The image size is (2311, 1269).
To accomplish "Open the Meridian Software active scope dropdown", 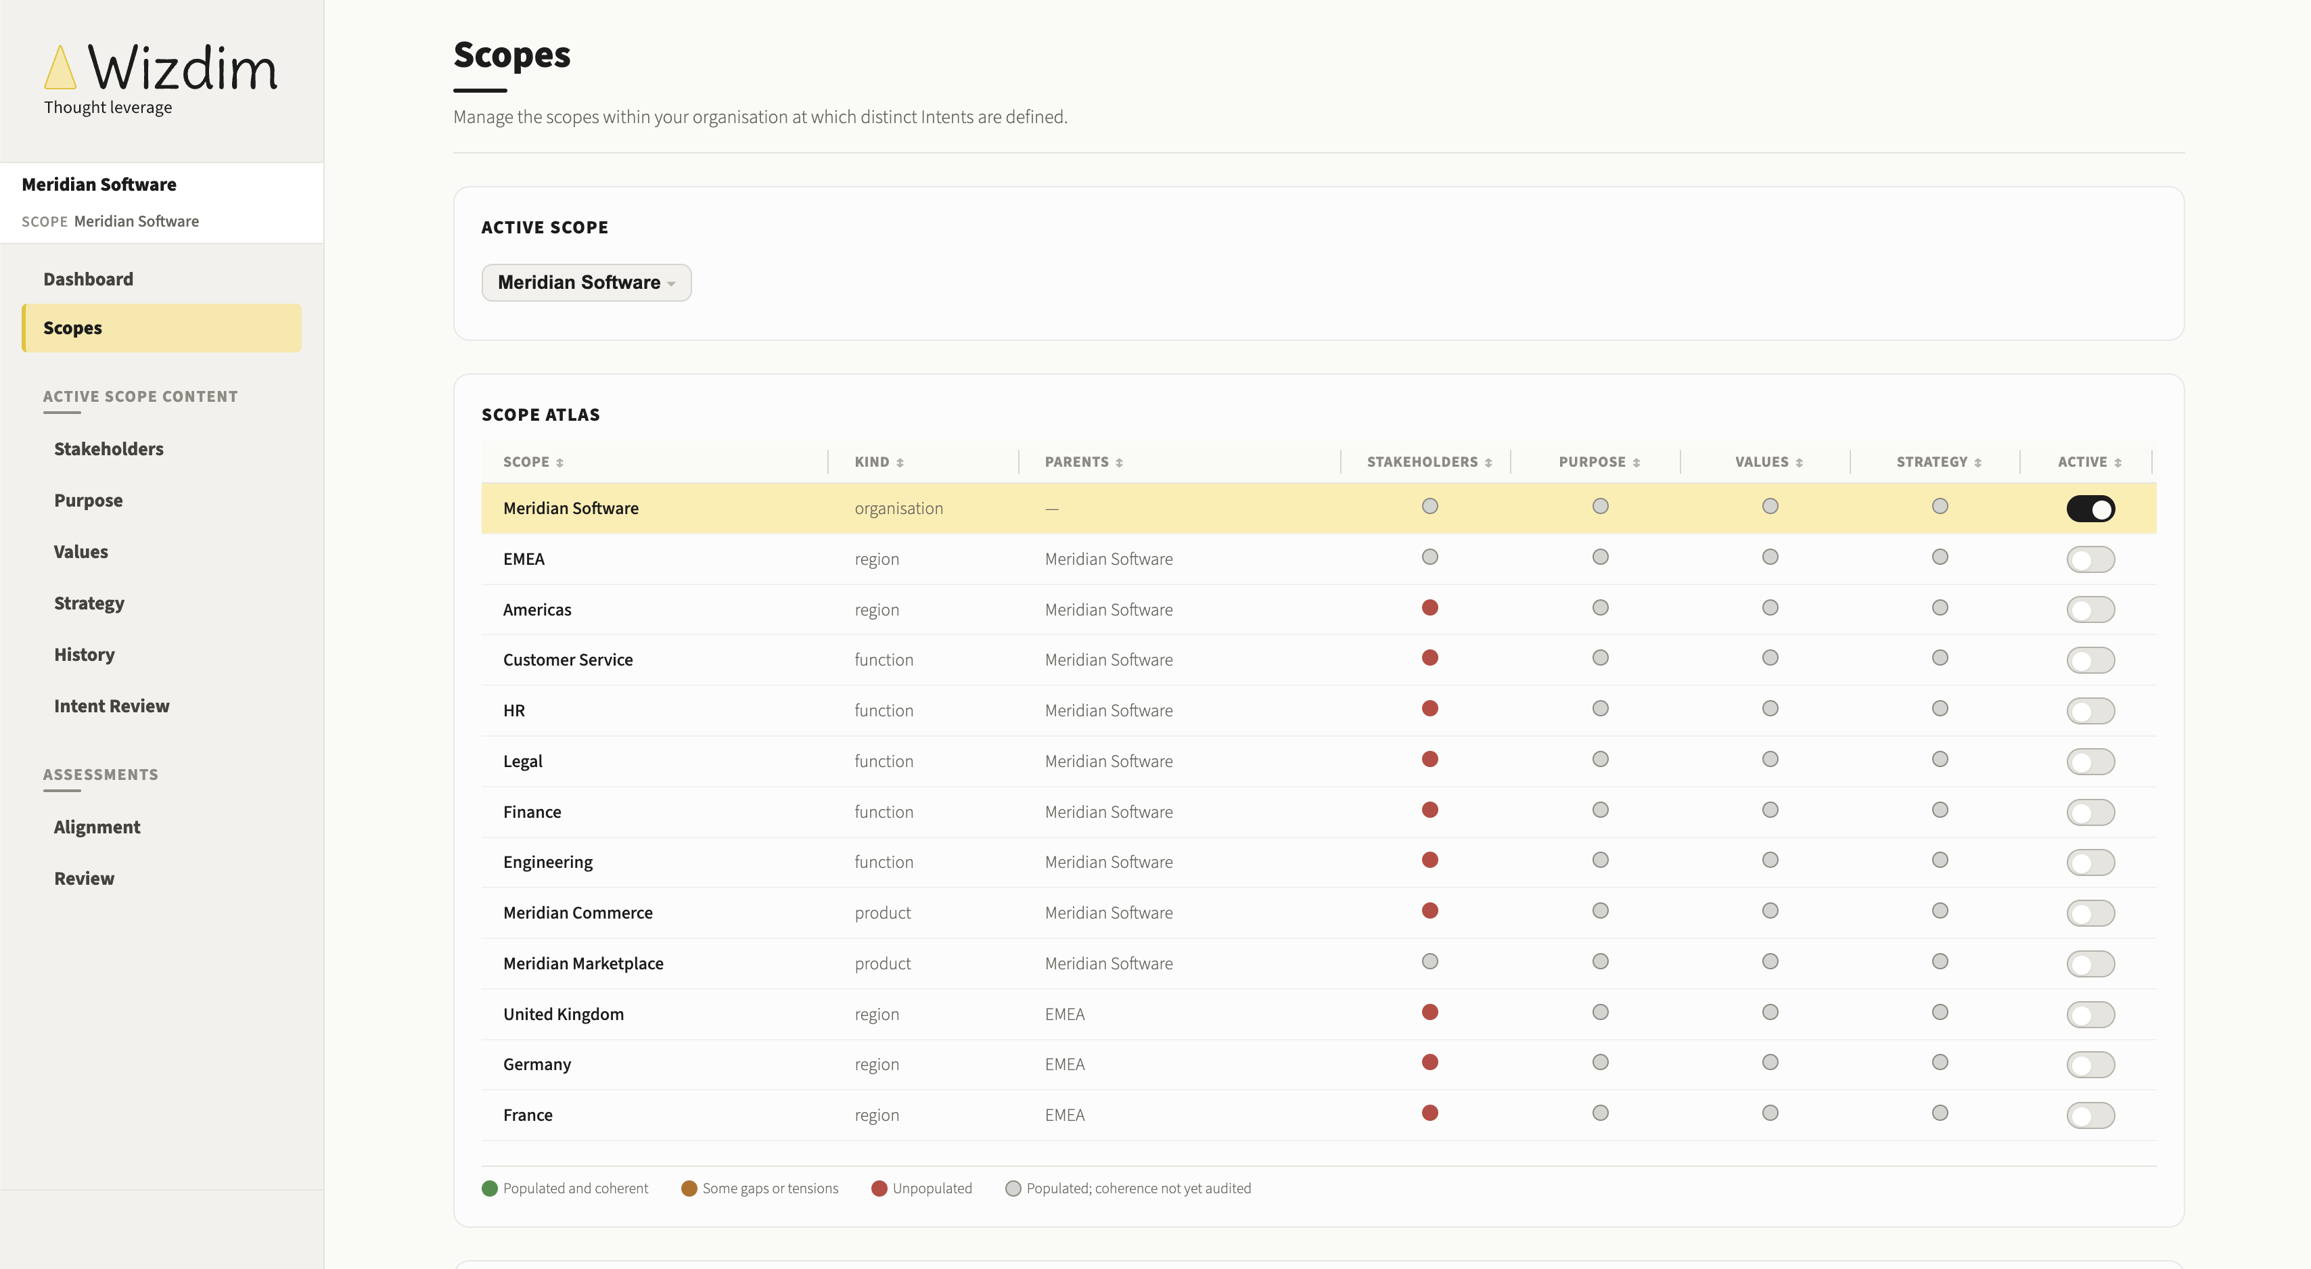I will pos(586,283).
